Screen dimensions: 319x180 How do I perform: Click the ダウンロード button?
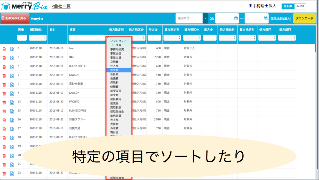[304, 18]
